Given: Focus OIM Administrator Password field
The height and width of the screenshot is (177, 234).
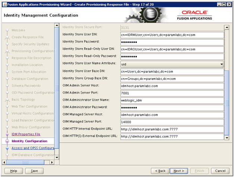Looking at the screenshot, I should [172, 108].
